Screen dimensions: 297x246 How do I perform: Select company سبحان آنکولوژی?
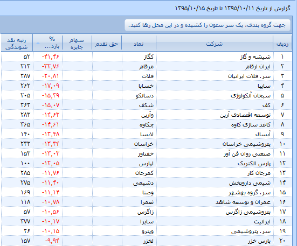point(251,95)
